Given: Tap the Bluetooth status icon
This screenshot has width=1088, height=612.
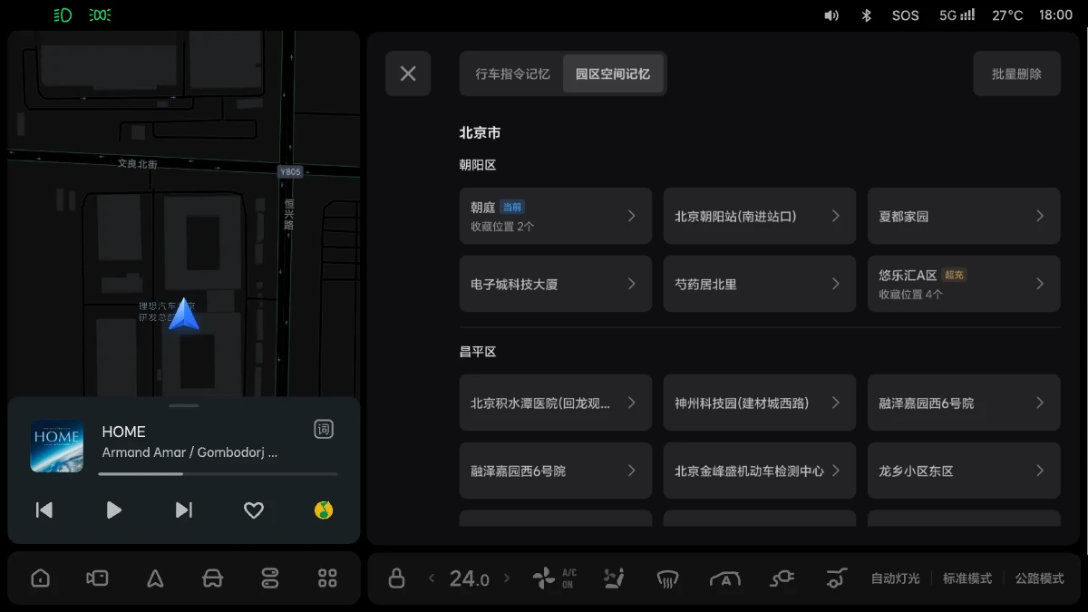Looking at the screenshot, I should tap(866, 15).
